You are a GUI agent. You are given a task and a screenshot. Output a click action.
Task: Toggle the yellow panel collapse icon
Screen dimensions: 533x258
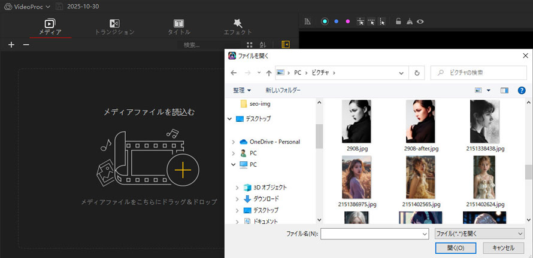click(286, 44)
